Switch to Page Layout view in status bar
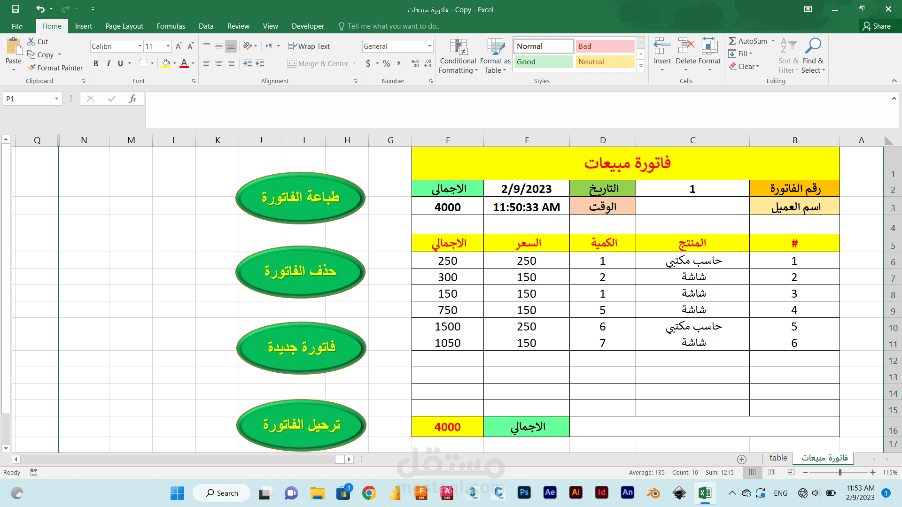The image size is (902, 507). click(x=772, y=472)
